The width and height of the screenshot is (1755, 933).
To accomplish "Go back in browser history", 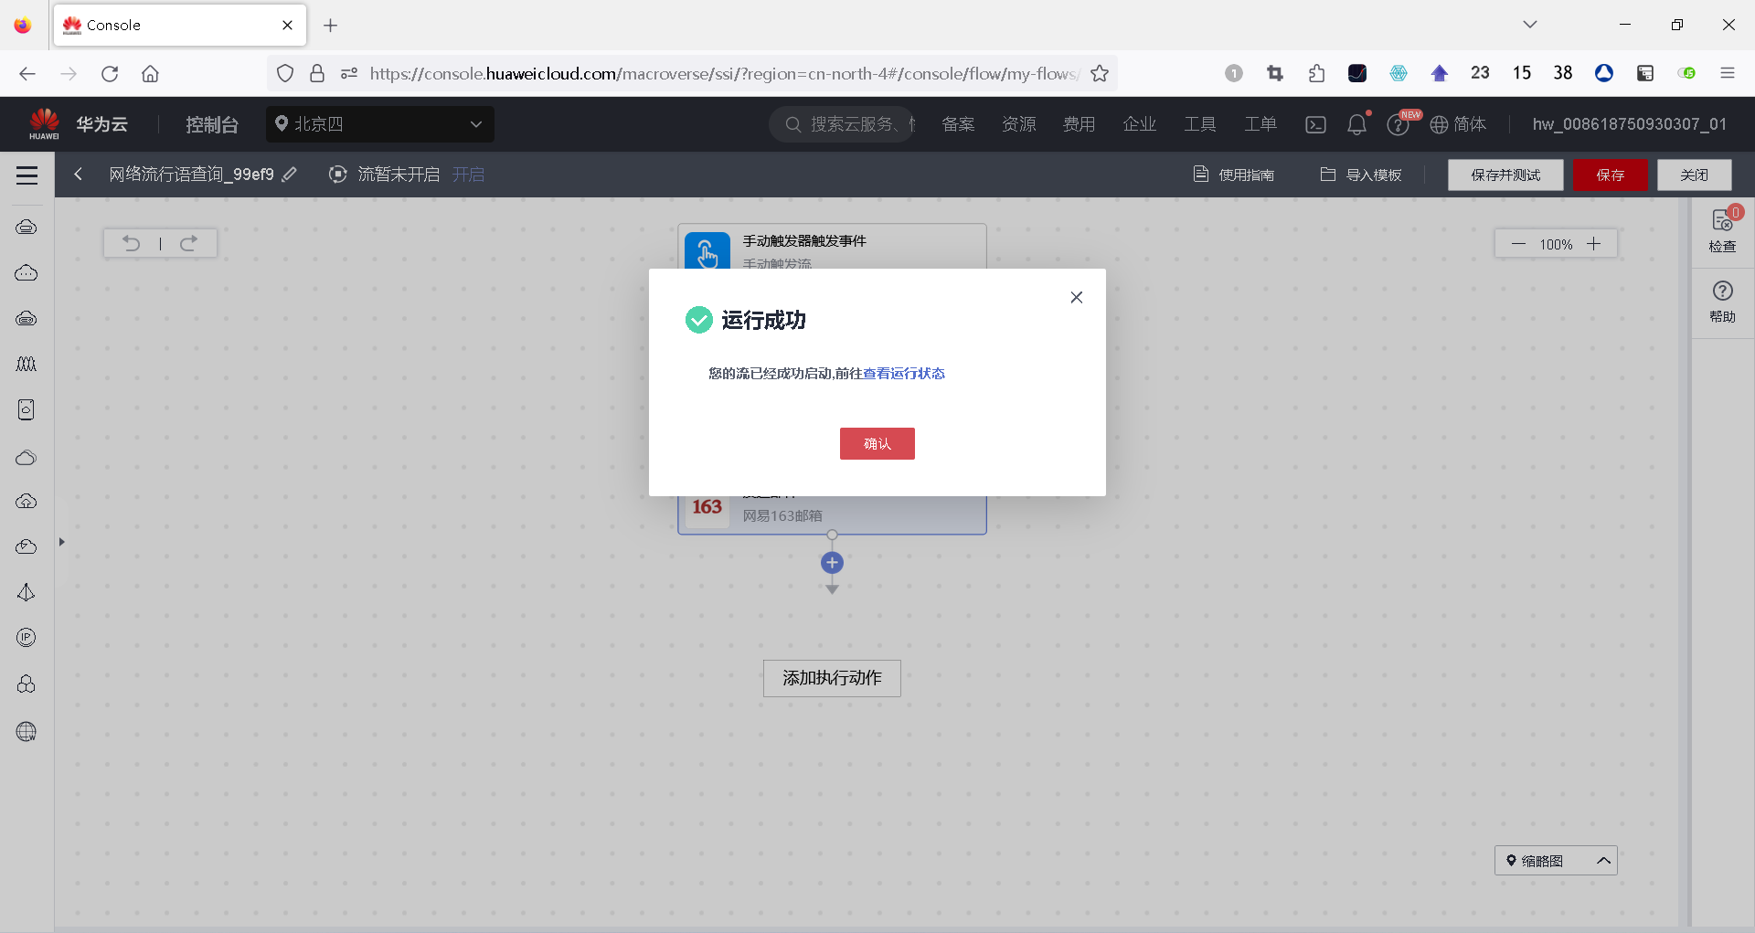I will point(27,74).
